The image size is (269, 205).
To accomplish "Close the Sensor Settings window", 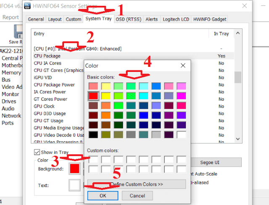I will coord(245,6).
